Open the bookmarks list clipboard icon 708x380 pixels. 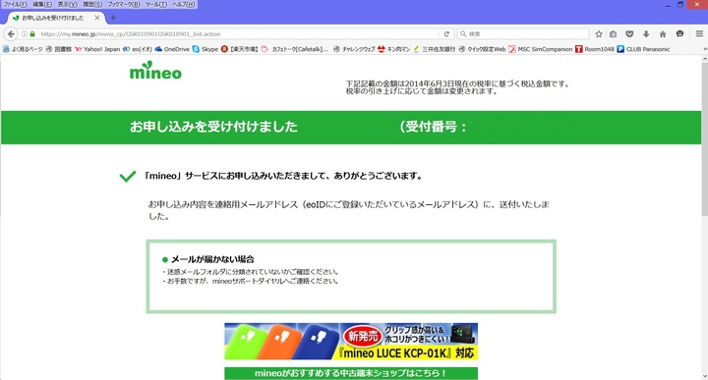coord(613,33)
